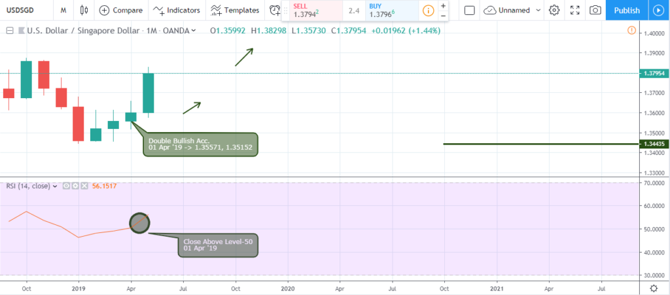The height and width of the screenshot is (295, 670).
Task: Click the spread value 2.4
Action: (x=354, y=10)
